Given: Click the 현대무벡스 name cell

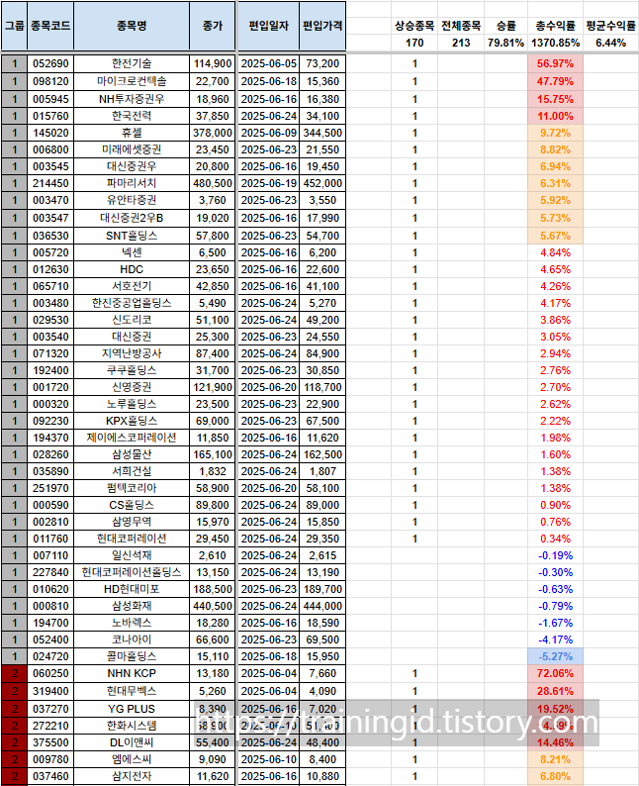Looking at the screenshot, I should pyautogui.click(x=132, y=691).
